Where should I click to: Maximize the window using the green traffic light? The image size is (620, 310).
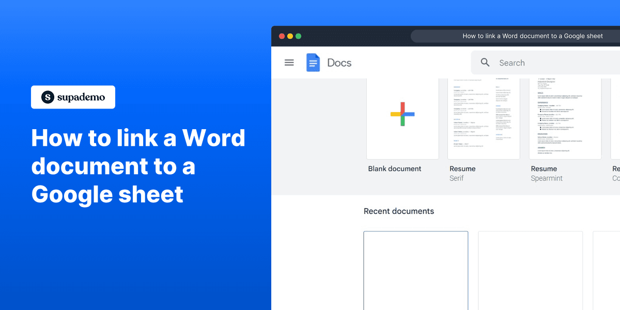coord(298,36)
